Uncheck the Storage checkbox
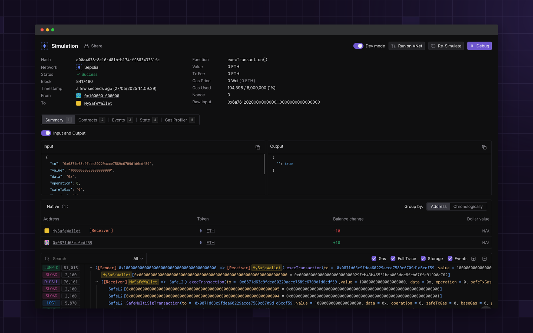 click(423, 259)
